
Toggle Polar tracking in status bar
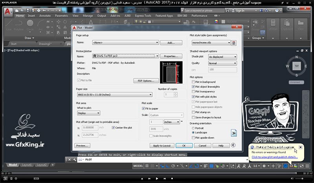pyautogui.click(x=173, y=166)
